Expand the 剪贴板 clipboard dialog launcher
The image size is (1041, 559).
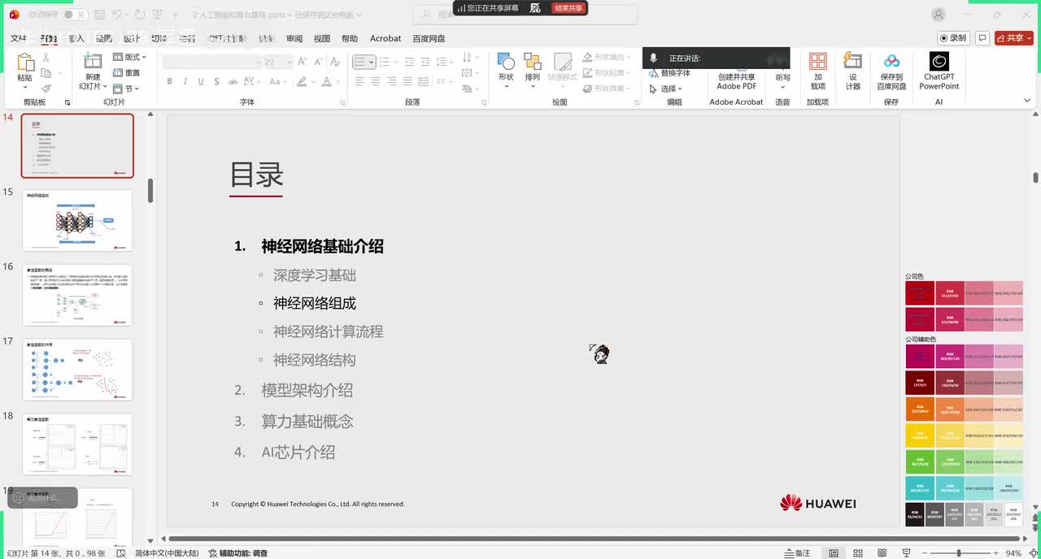pos(68,102)
